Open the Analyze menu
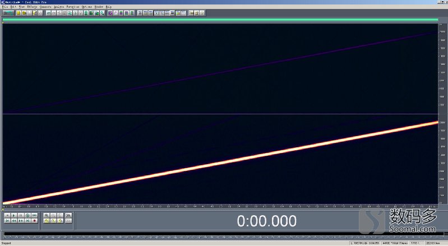This screenshot has height=246, width=448. pyautogui.click(x=59, y=7)
